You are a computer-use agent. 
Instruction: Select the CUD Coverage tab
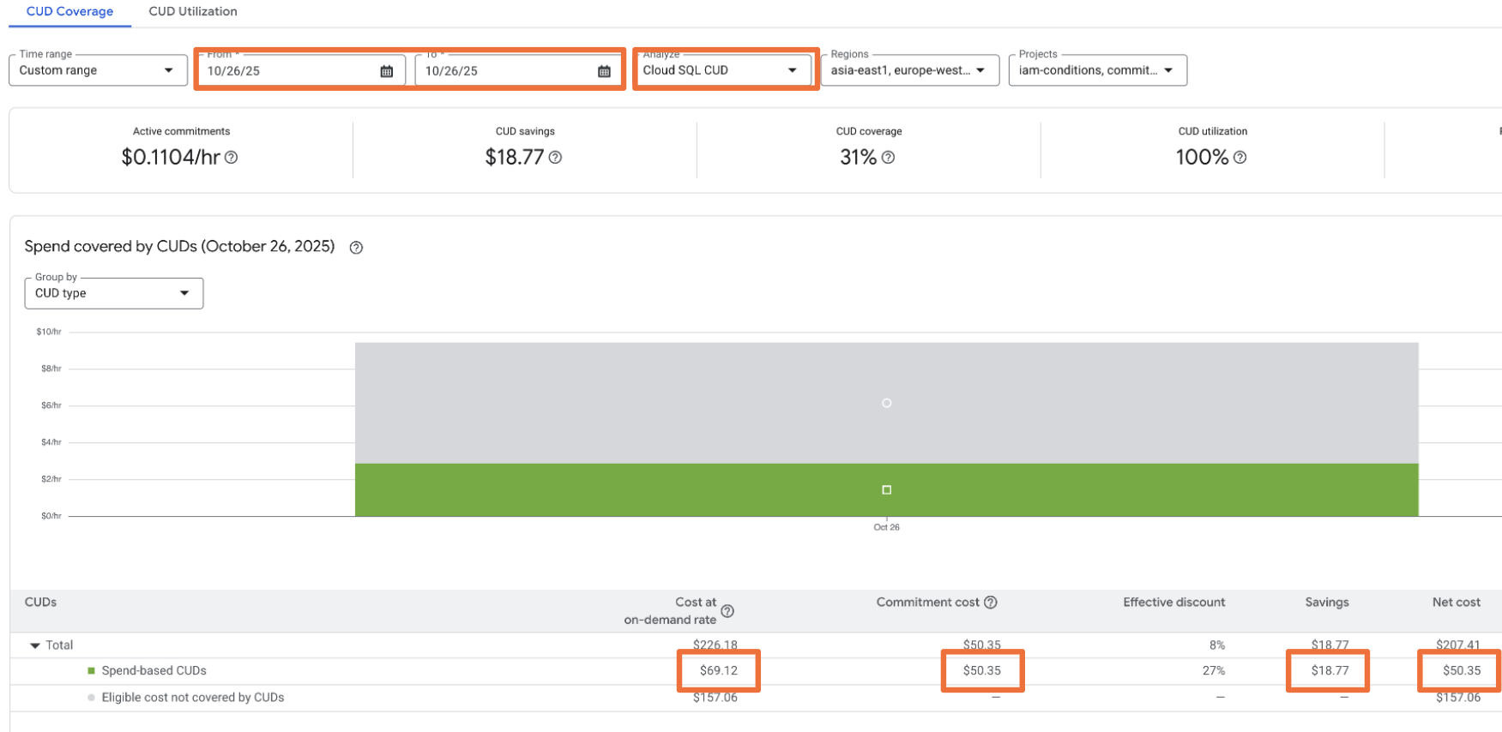(x=69, y=12)
